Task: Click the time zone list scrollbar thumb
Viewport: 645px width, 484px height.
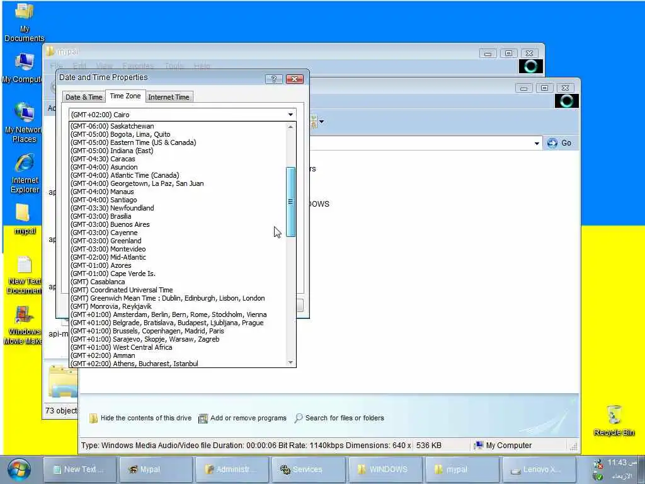Action: click(290, 202)
